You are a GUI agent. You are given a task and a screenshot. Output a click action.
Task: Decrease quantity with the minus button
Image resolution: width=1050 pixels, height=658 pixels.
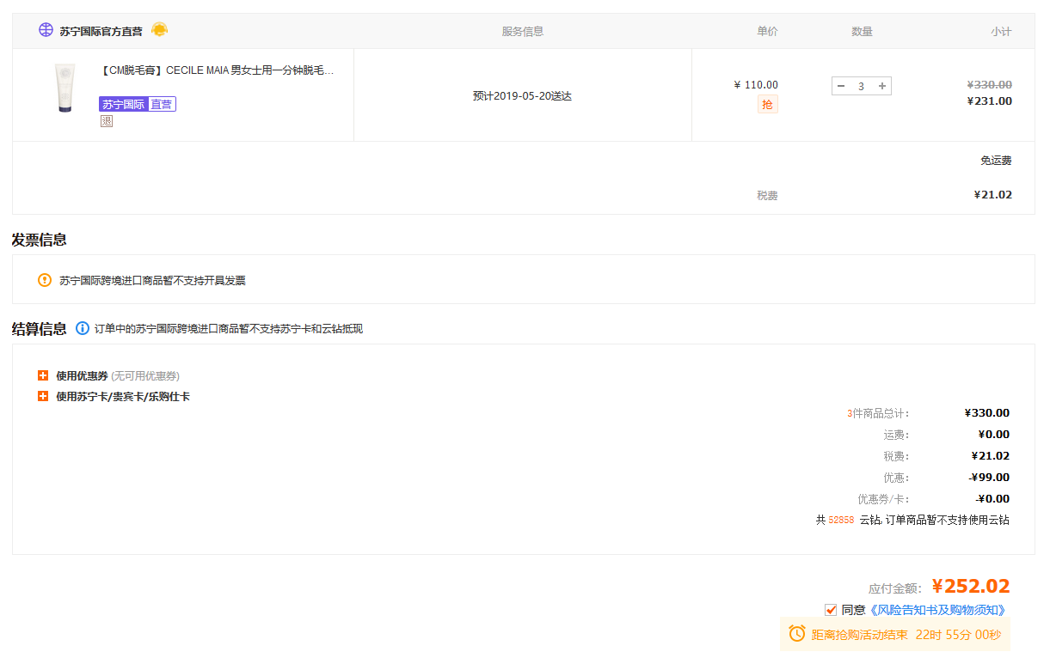tap(841, 86)
